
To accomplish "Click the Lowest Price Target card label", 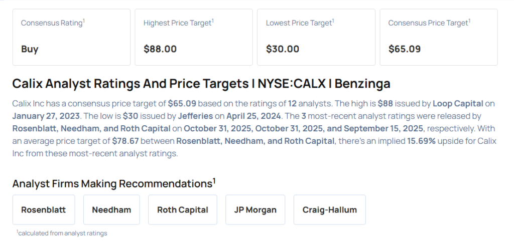I will (300, 23).
